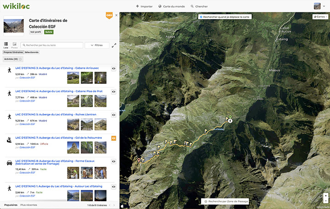Image resolution: width=330 pixels, height=209 pixels.
Task: Toggle 'Rechercher quand je déplace la carte' checkbox
Action: 201,17
